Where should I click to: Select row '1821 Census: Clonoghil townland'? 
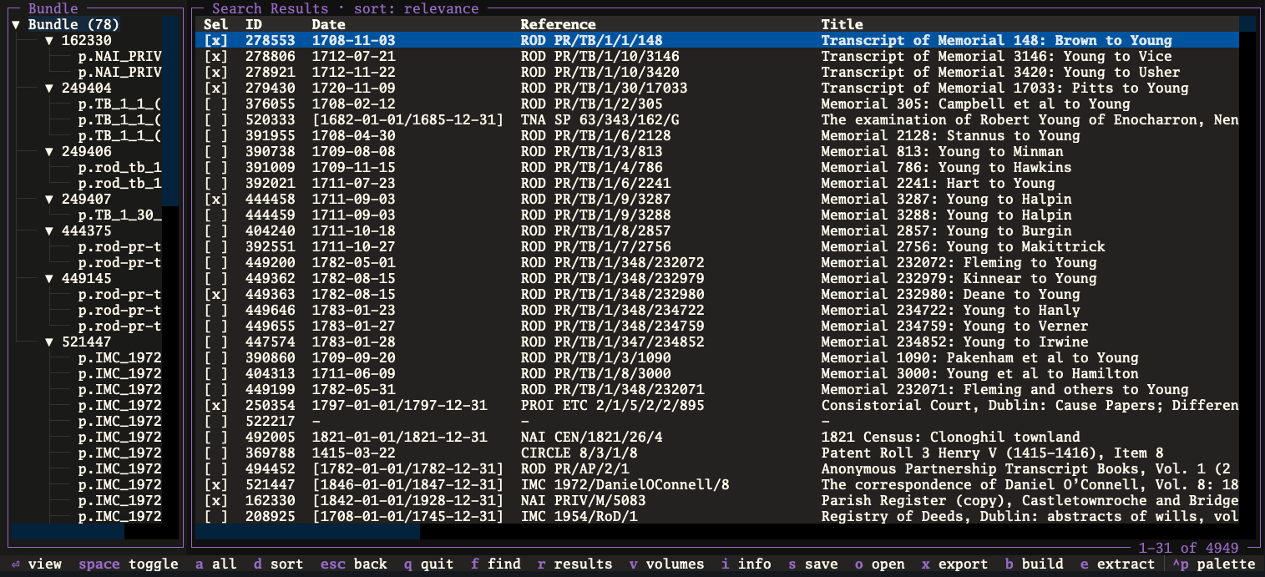716,437
